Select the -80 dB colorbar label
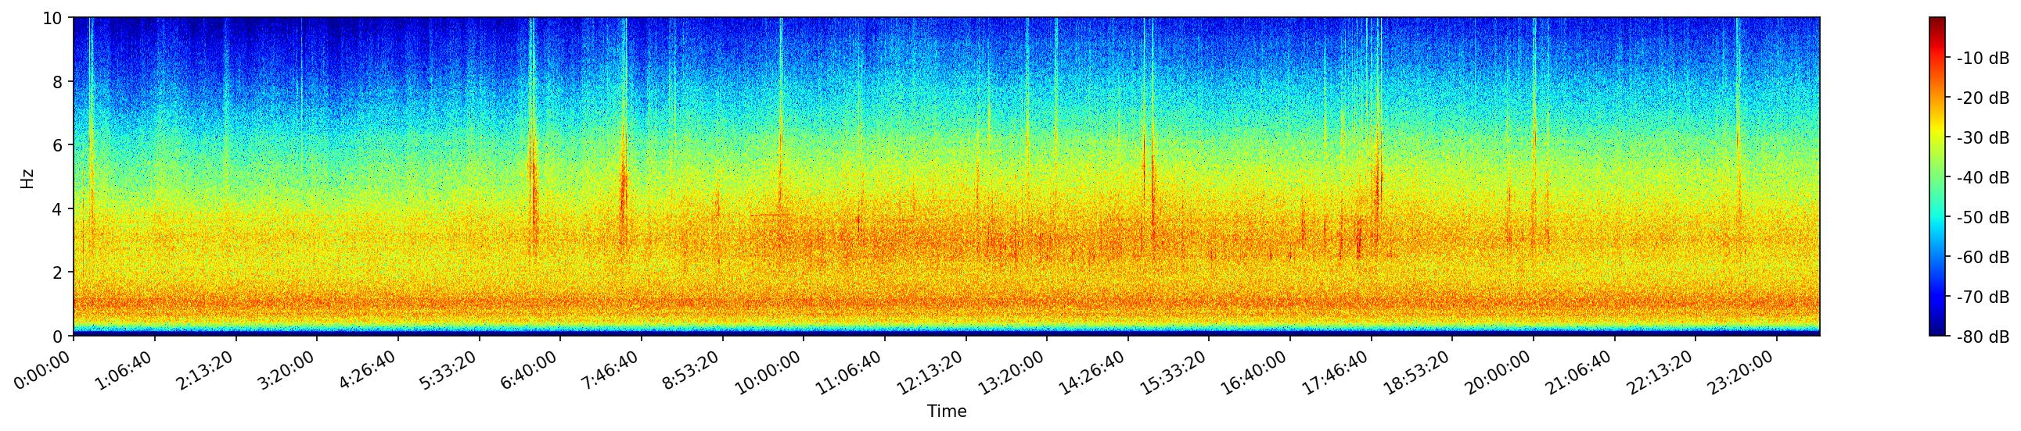 [x=1982, y=337]
